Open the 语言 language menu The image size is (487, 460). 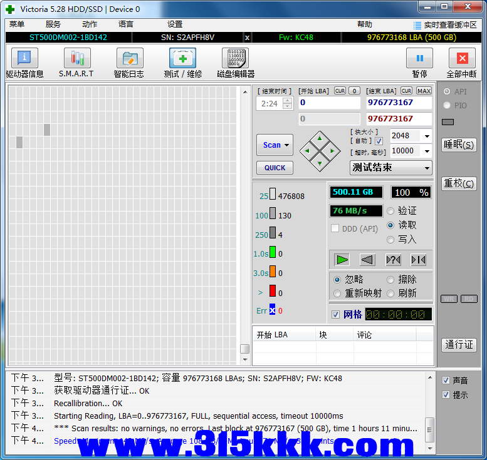(x=126, y=24)
